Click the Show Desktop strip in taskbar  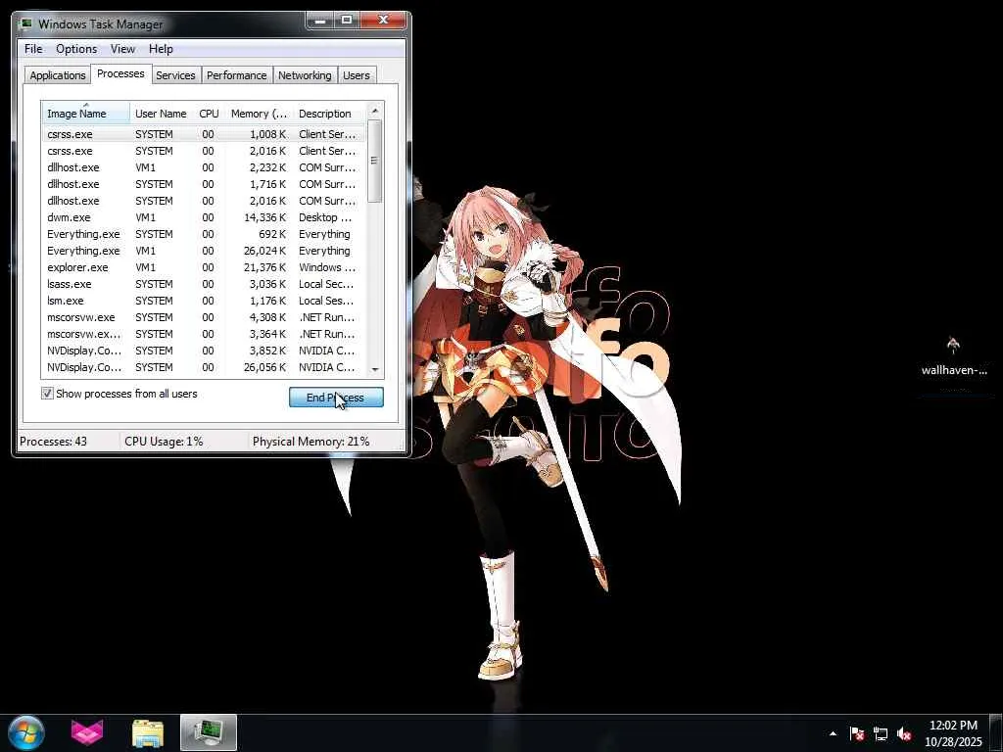996,732
